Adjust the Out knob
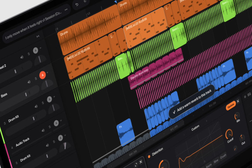The height and width of the screenshot is (168, 252). 242,138
